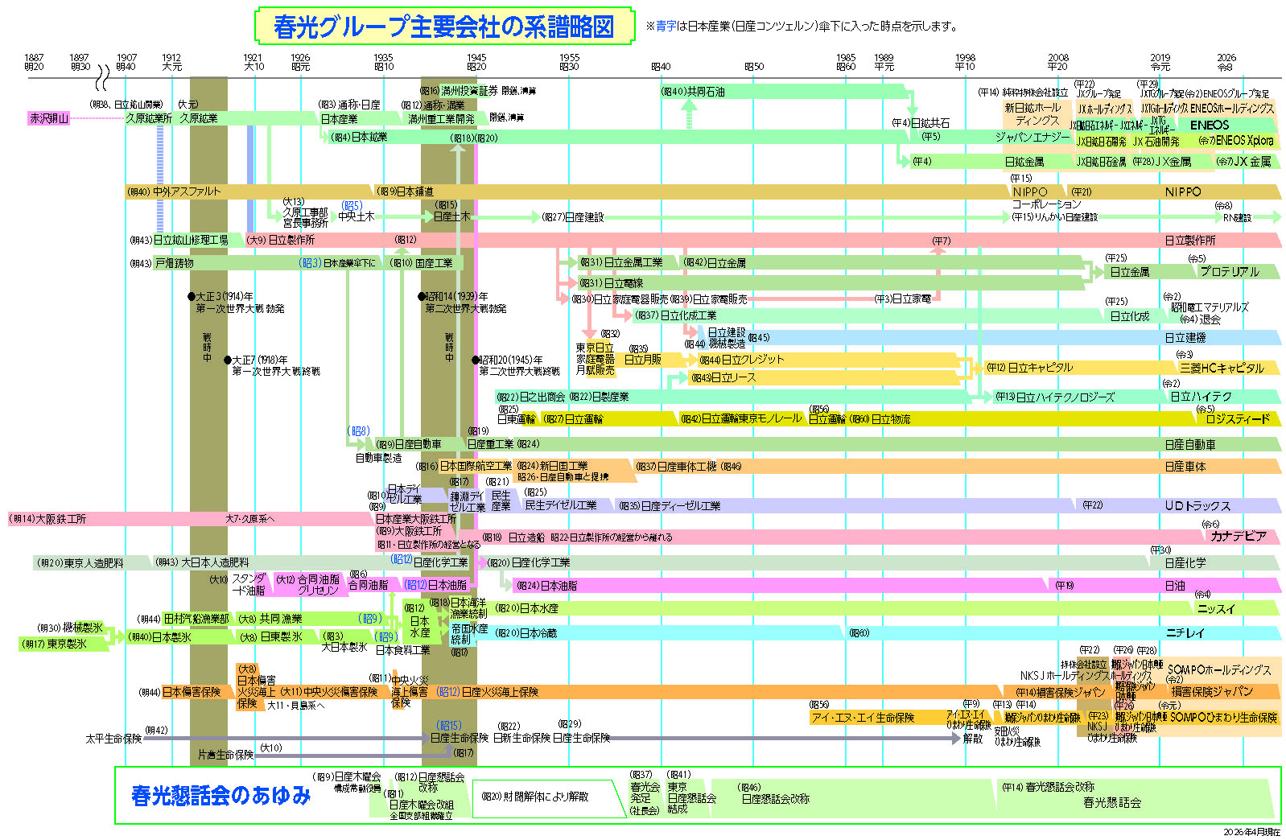Viewport: 1286px width, 840px height.
Task: Click the wavy timeline break symbol
Action: click(102, 78)
